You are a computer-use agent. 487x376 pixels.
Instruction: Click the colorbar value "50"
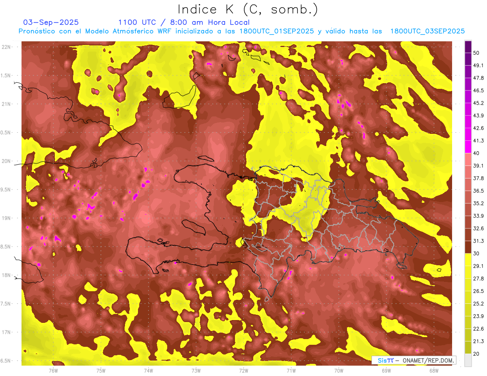(x=476, y=53)
